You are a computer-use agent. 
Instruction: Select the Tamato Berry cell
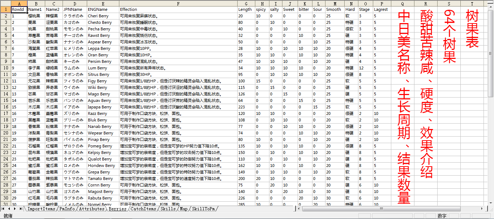click(103, 179)
